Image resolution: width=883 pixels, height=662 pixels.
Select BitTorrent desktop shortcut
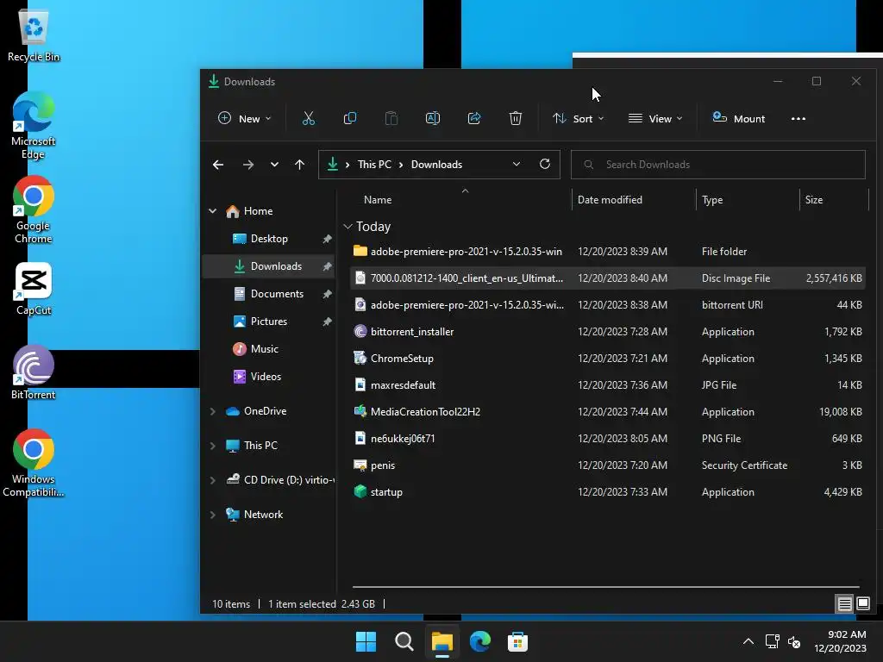click(x=34, y=372)
